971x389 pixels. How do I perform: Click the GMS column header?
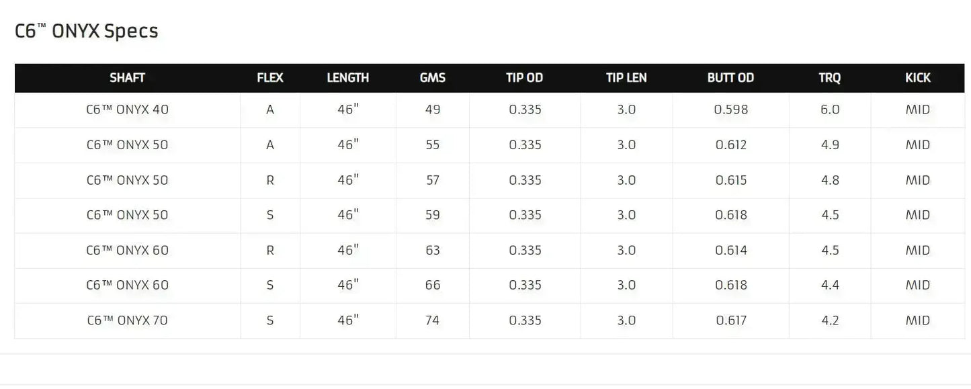pos(432,78)
